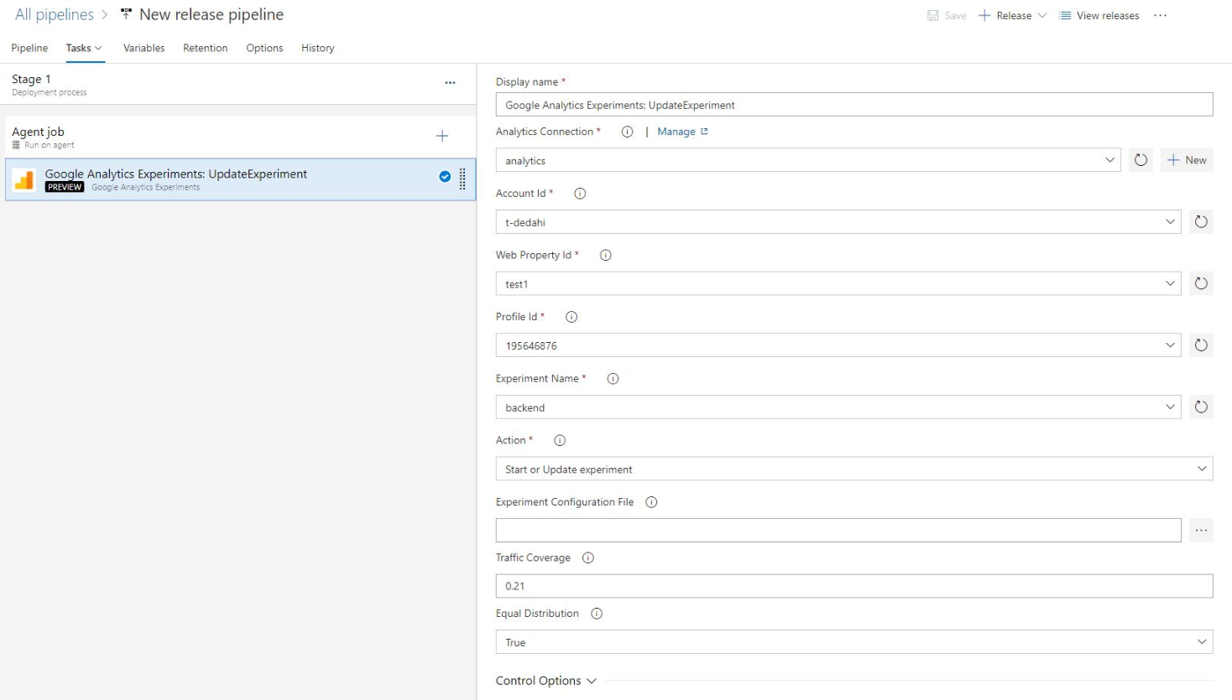Open the Equal Distribution dropdown

tap(1203, 641)
